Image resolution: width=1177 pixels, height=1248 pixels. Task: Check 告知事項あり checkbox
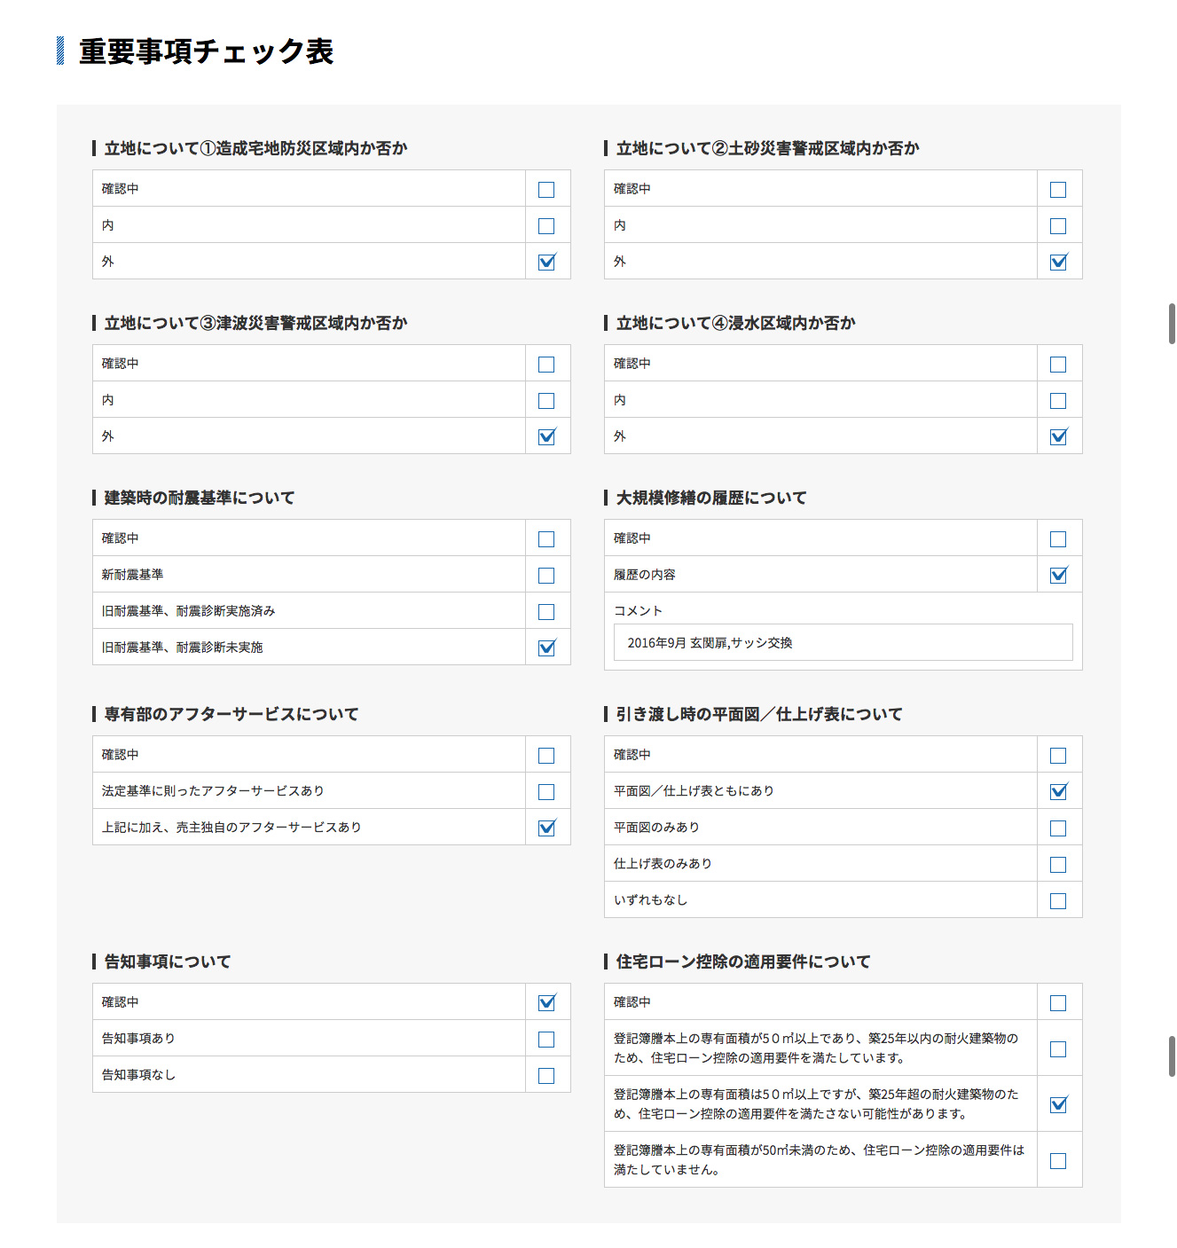coord(546,1040)
